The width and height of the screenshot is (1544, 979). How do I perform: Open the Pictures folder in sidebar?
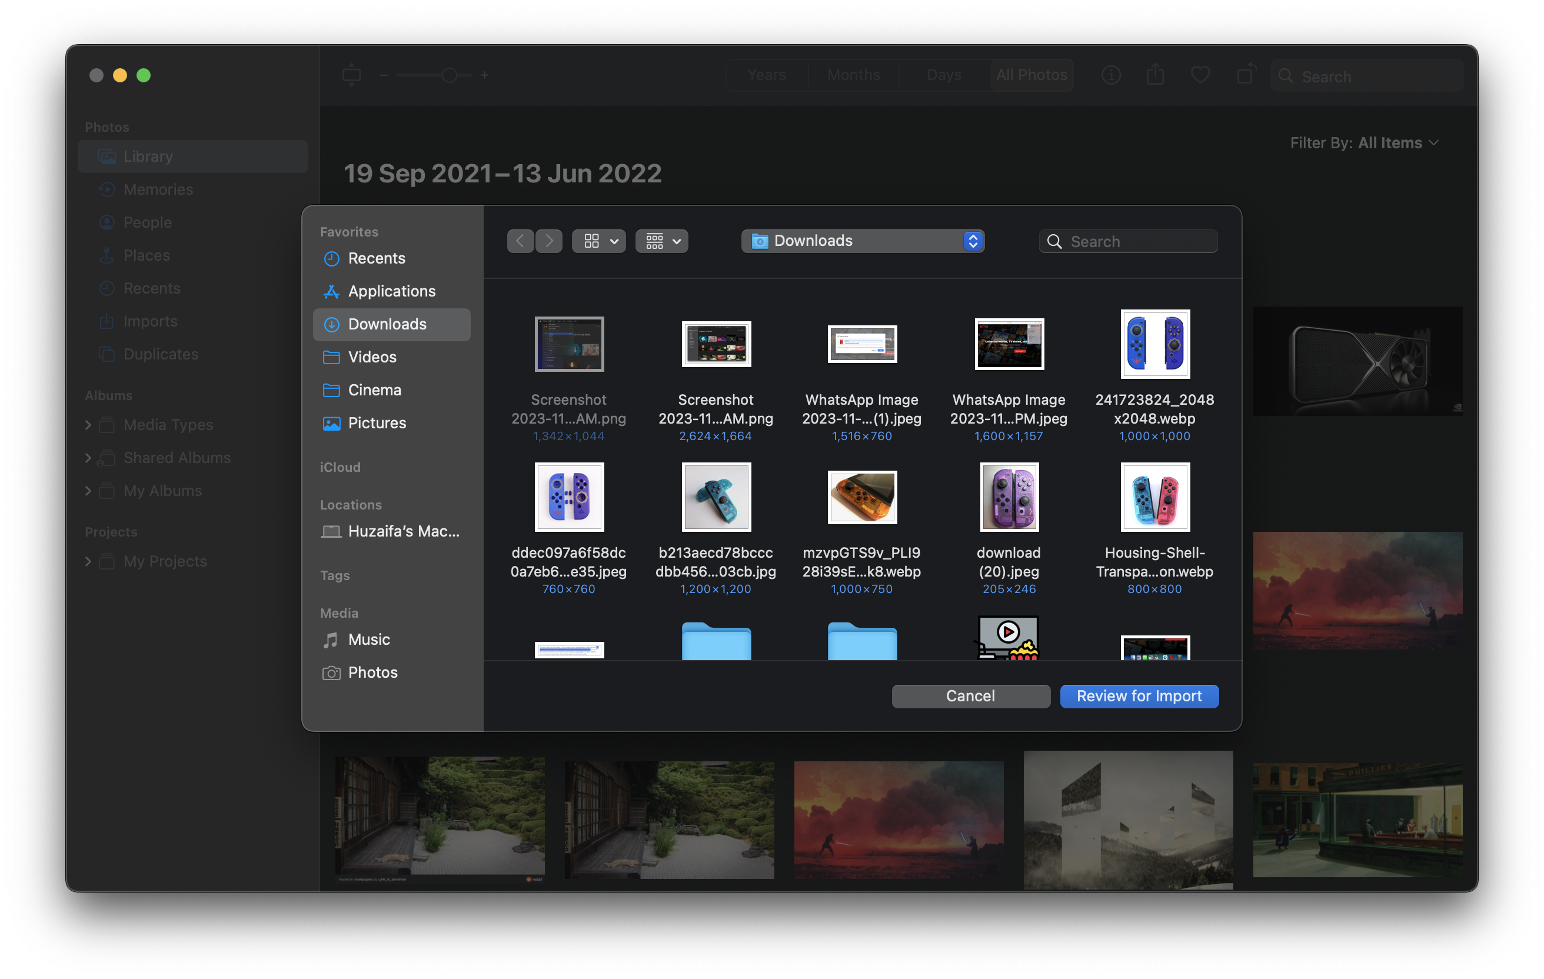[377, 423]
